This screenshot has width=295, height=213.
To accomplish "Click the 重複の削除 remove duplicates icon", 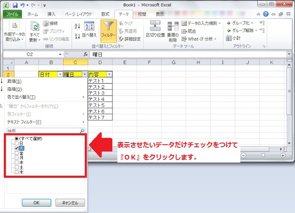I will [x=173, y=26].
